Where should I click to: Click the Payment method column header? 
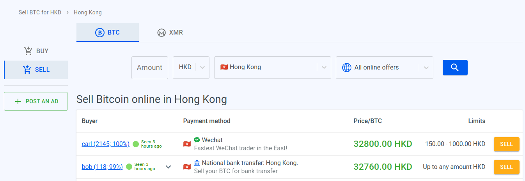click(207, 121)
